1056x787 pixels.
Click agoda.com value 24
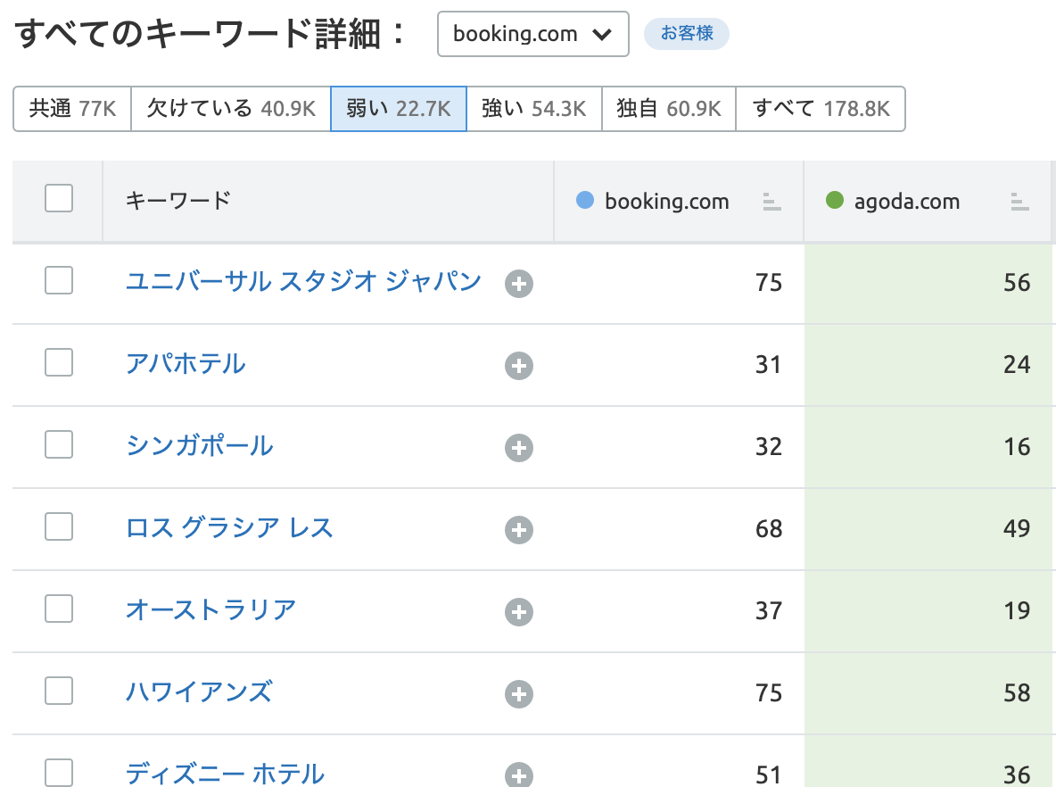click(1017, 365)
